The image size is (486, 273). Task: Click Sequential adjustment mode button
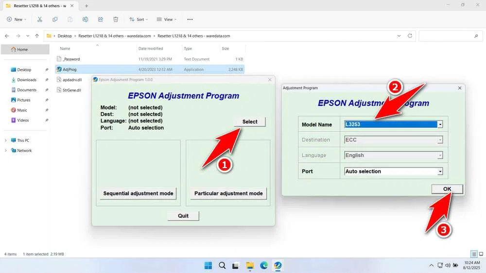click(x=138, y=193)
